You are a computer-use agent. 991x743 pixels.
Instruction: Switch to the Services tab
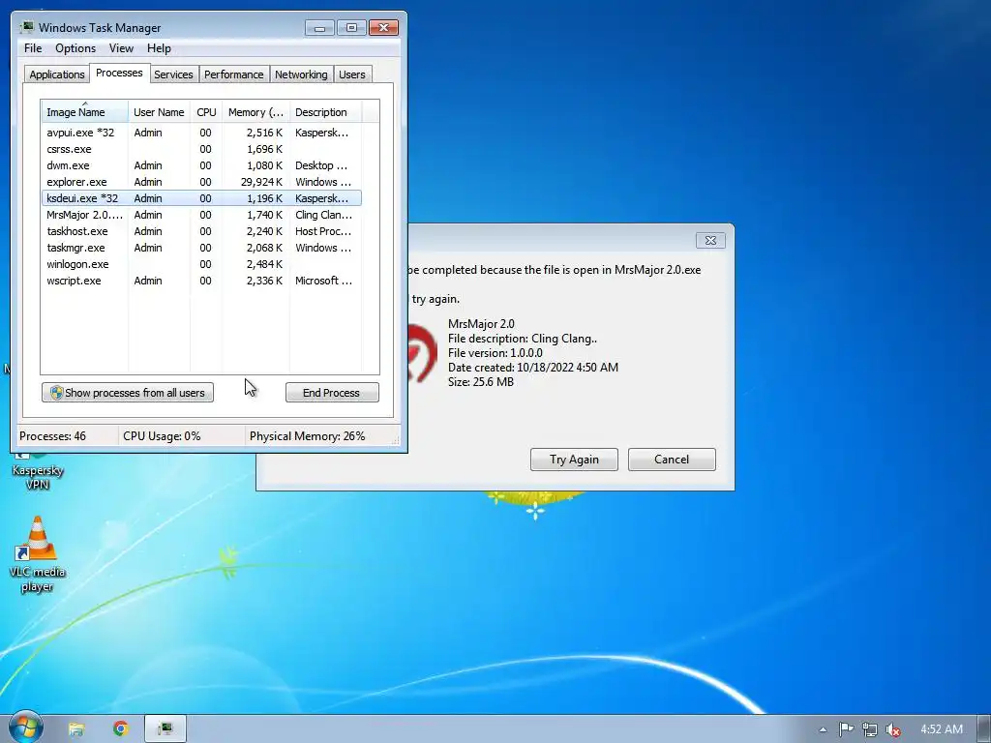tap(173, 74)
